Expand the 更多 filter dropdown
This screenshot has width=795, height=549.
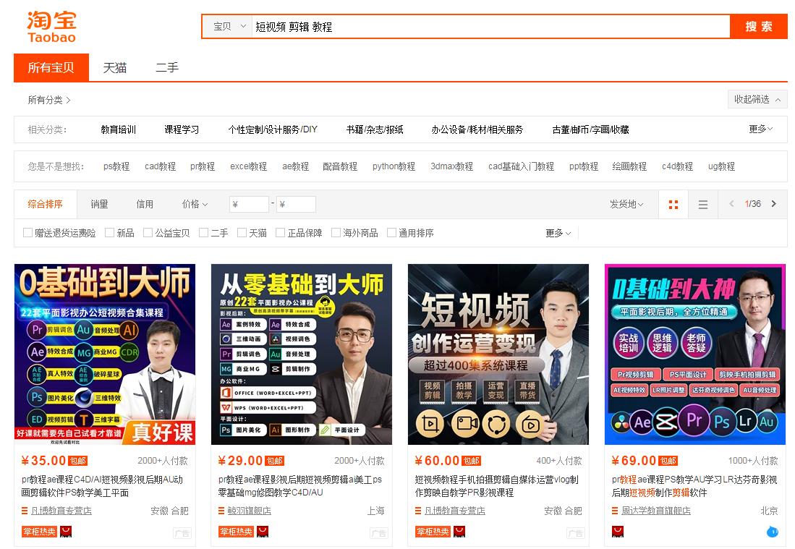[556, 232]
